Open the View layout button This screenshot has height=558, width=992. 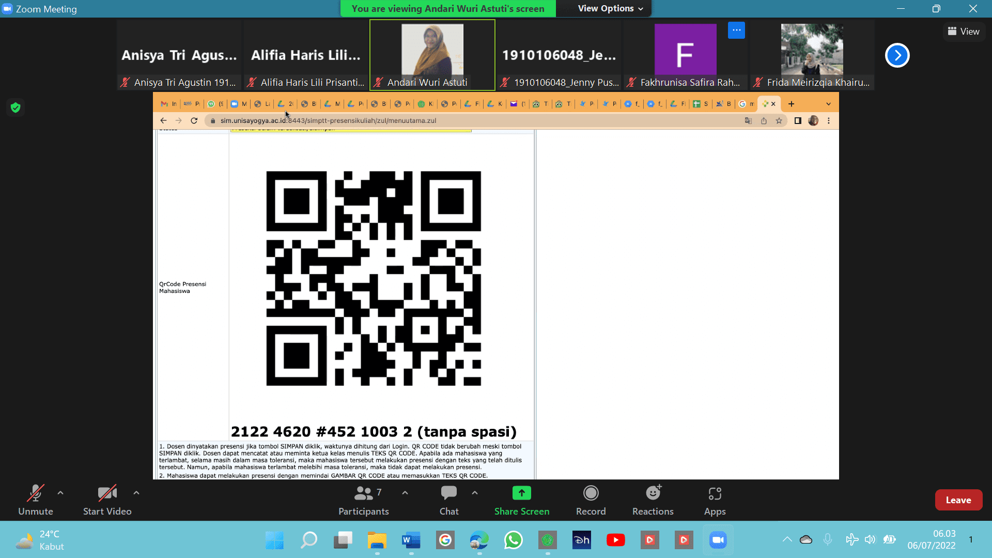click(964, 32)
